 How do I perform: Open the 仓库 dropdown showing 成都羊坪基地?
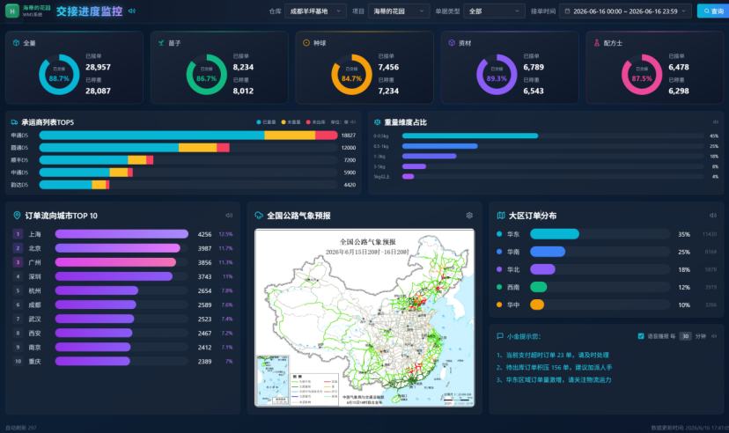[315, 11]
